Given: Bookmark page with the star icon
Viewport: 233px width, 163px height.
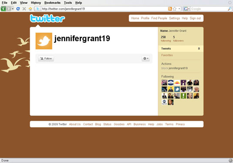Looking at the screenshot, I should click(175, 9).
